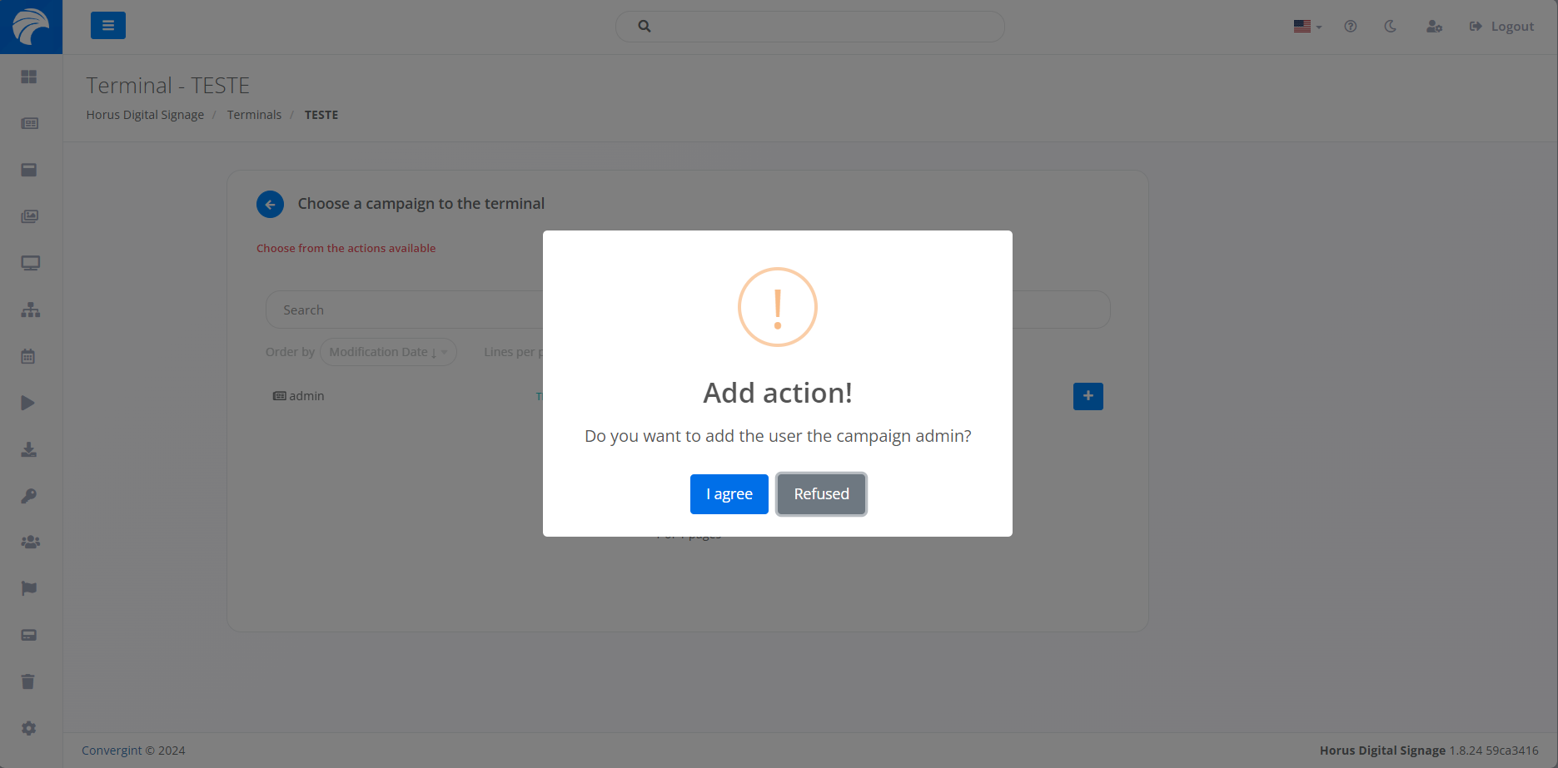Toggle the hamburger sidebar menu button
Viewport: 1558px width, 768px height.
(x=108, y=26)
